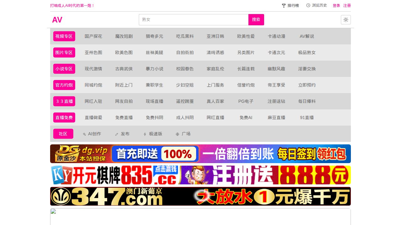Click the 发布 pencil icon
401x225 pixels.
click(117, 134)
